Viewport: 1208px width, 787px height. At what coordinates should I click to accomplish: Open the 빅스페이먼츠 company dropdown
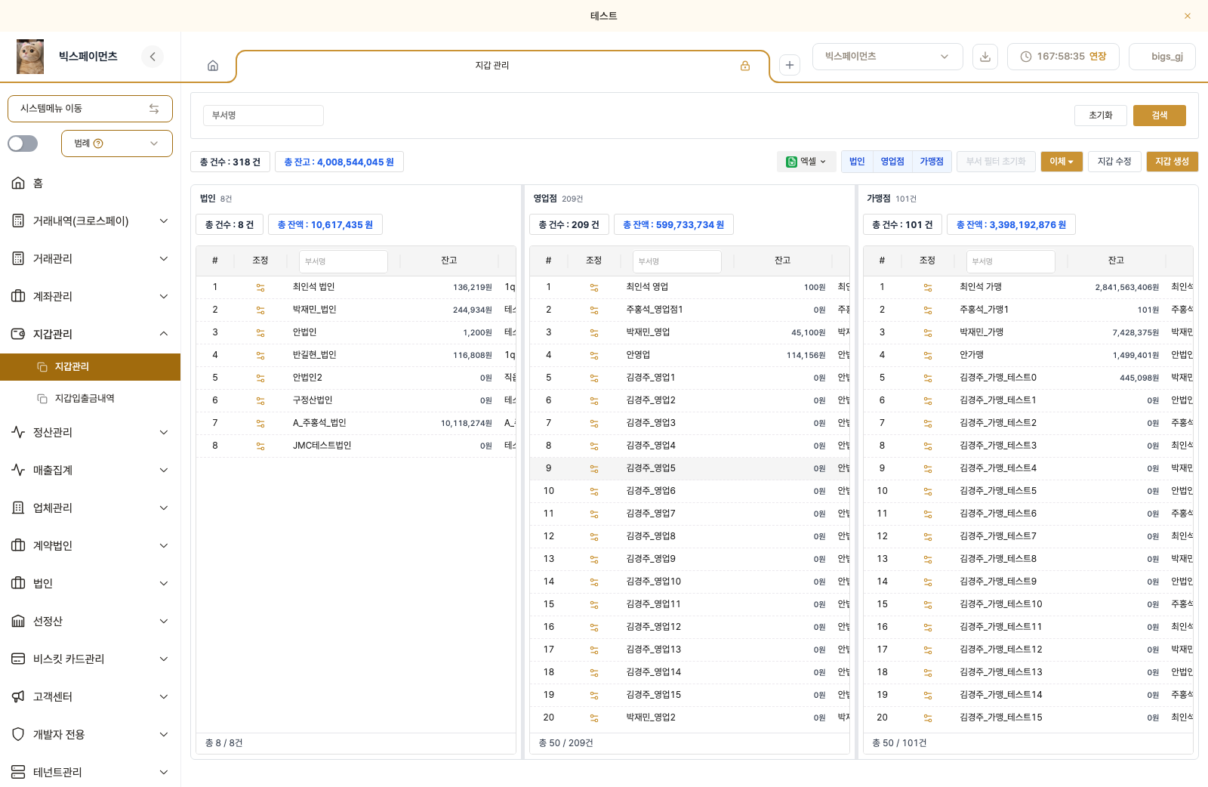[887, 57]
